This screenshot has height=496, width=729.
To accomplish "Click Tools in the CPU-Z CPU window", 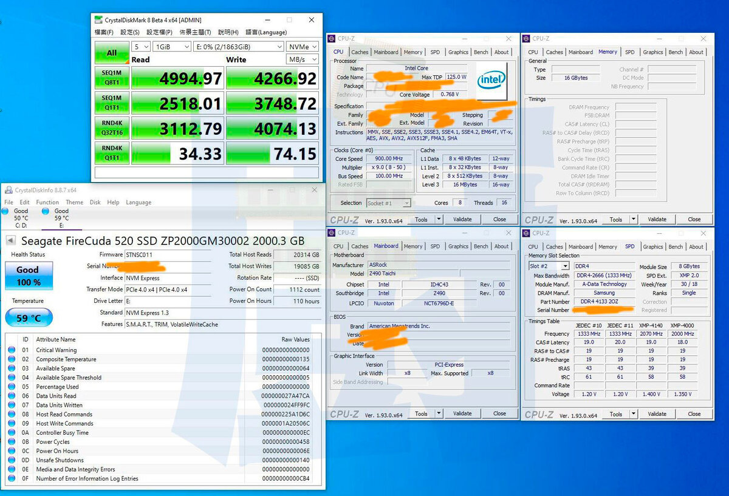I will [422, 219].
